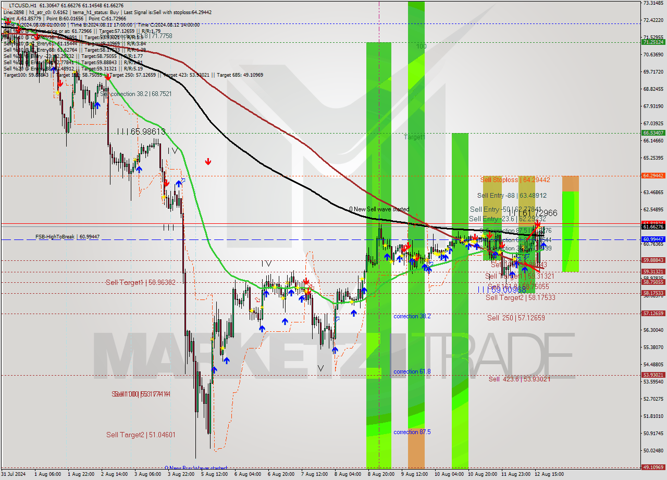Click the current price tag 61.66276

[x=653, y=227]
